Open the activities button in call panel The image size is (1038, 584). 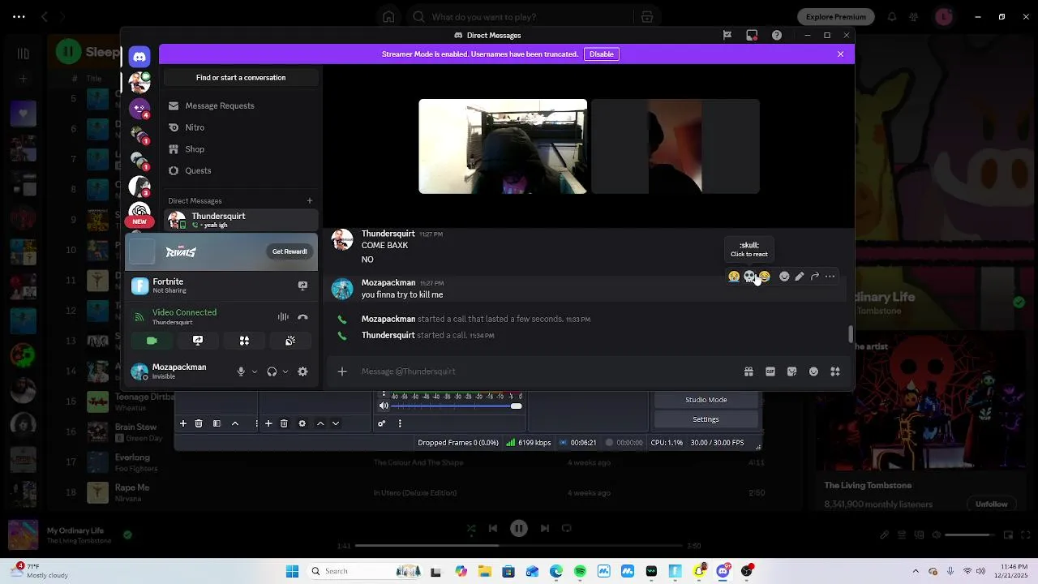click(x=244, y=341)
